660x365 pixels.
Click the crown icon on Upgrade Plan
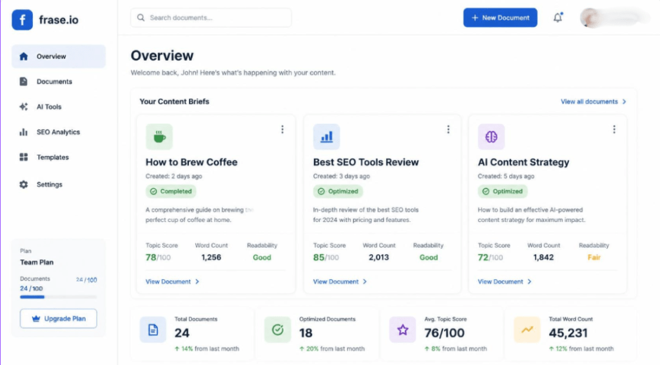tap(36, 319)
